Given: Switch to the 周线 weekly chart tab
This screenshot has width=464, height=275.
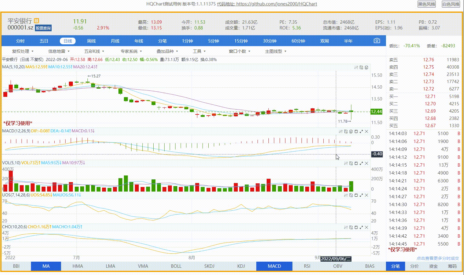Looking at the screenshot, I should coord(91,40).
